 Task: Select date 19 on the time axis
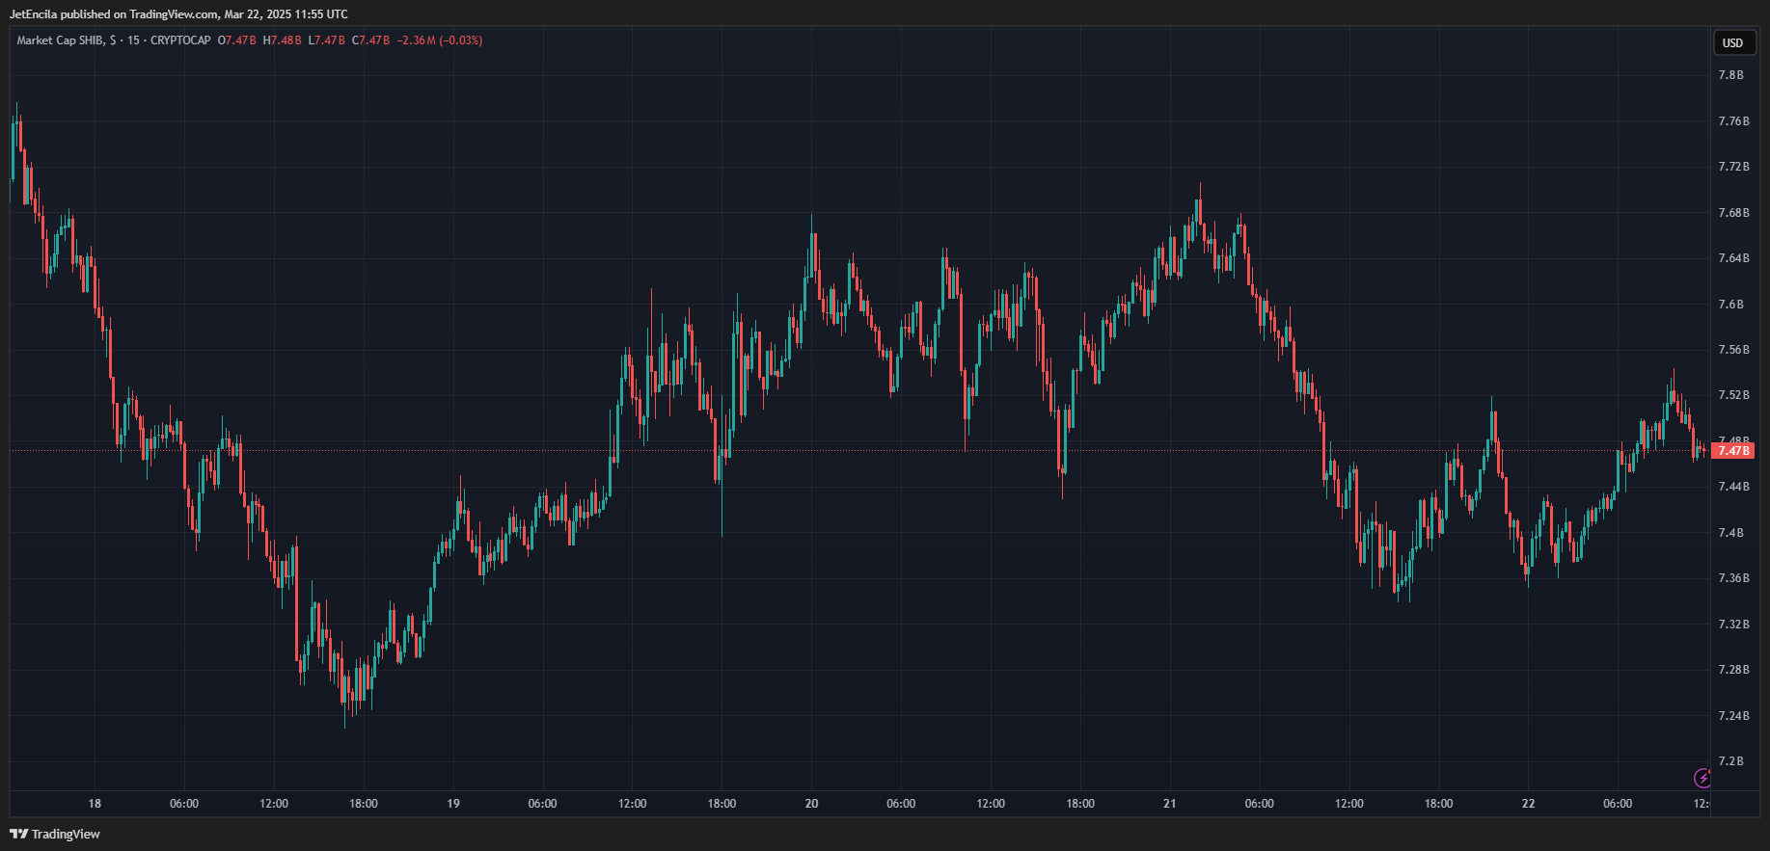453,804
